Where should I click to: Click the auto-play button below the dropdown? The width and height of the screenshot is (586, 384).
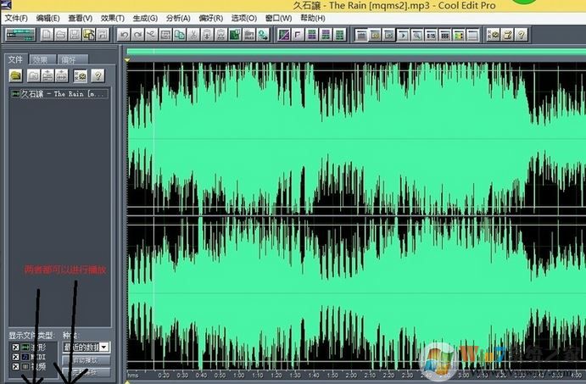[x=87, y=360]
